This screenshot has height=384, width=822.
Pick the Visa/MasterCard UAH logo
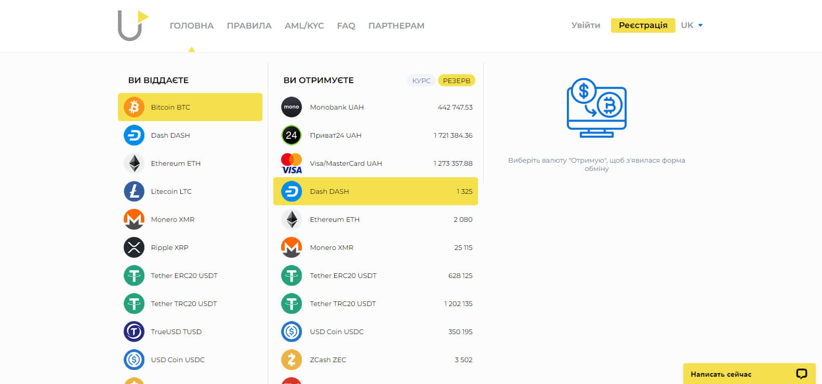(x=291, y=163)
